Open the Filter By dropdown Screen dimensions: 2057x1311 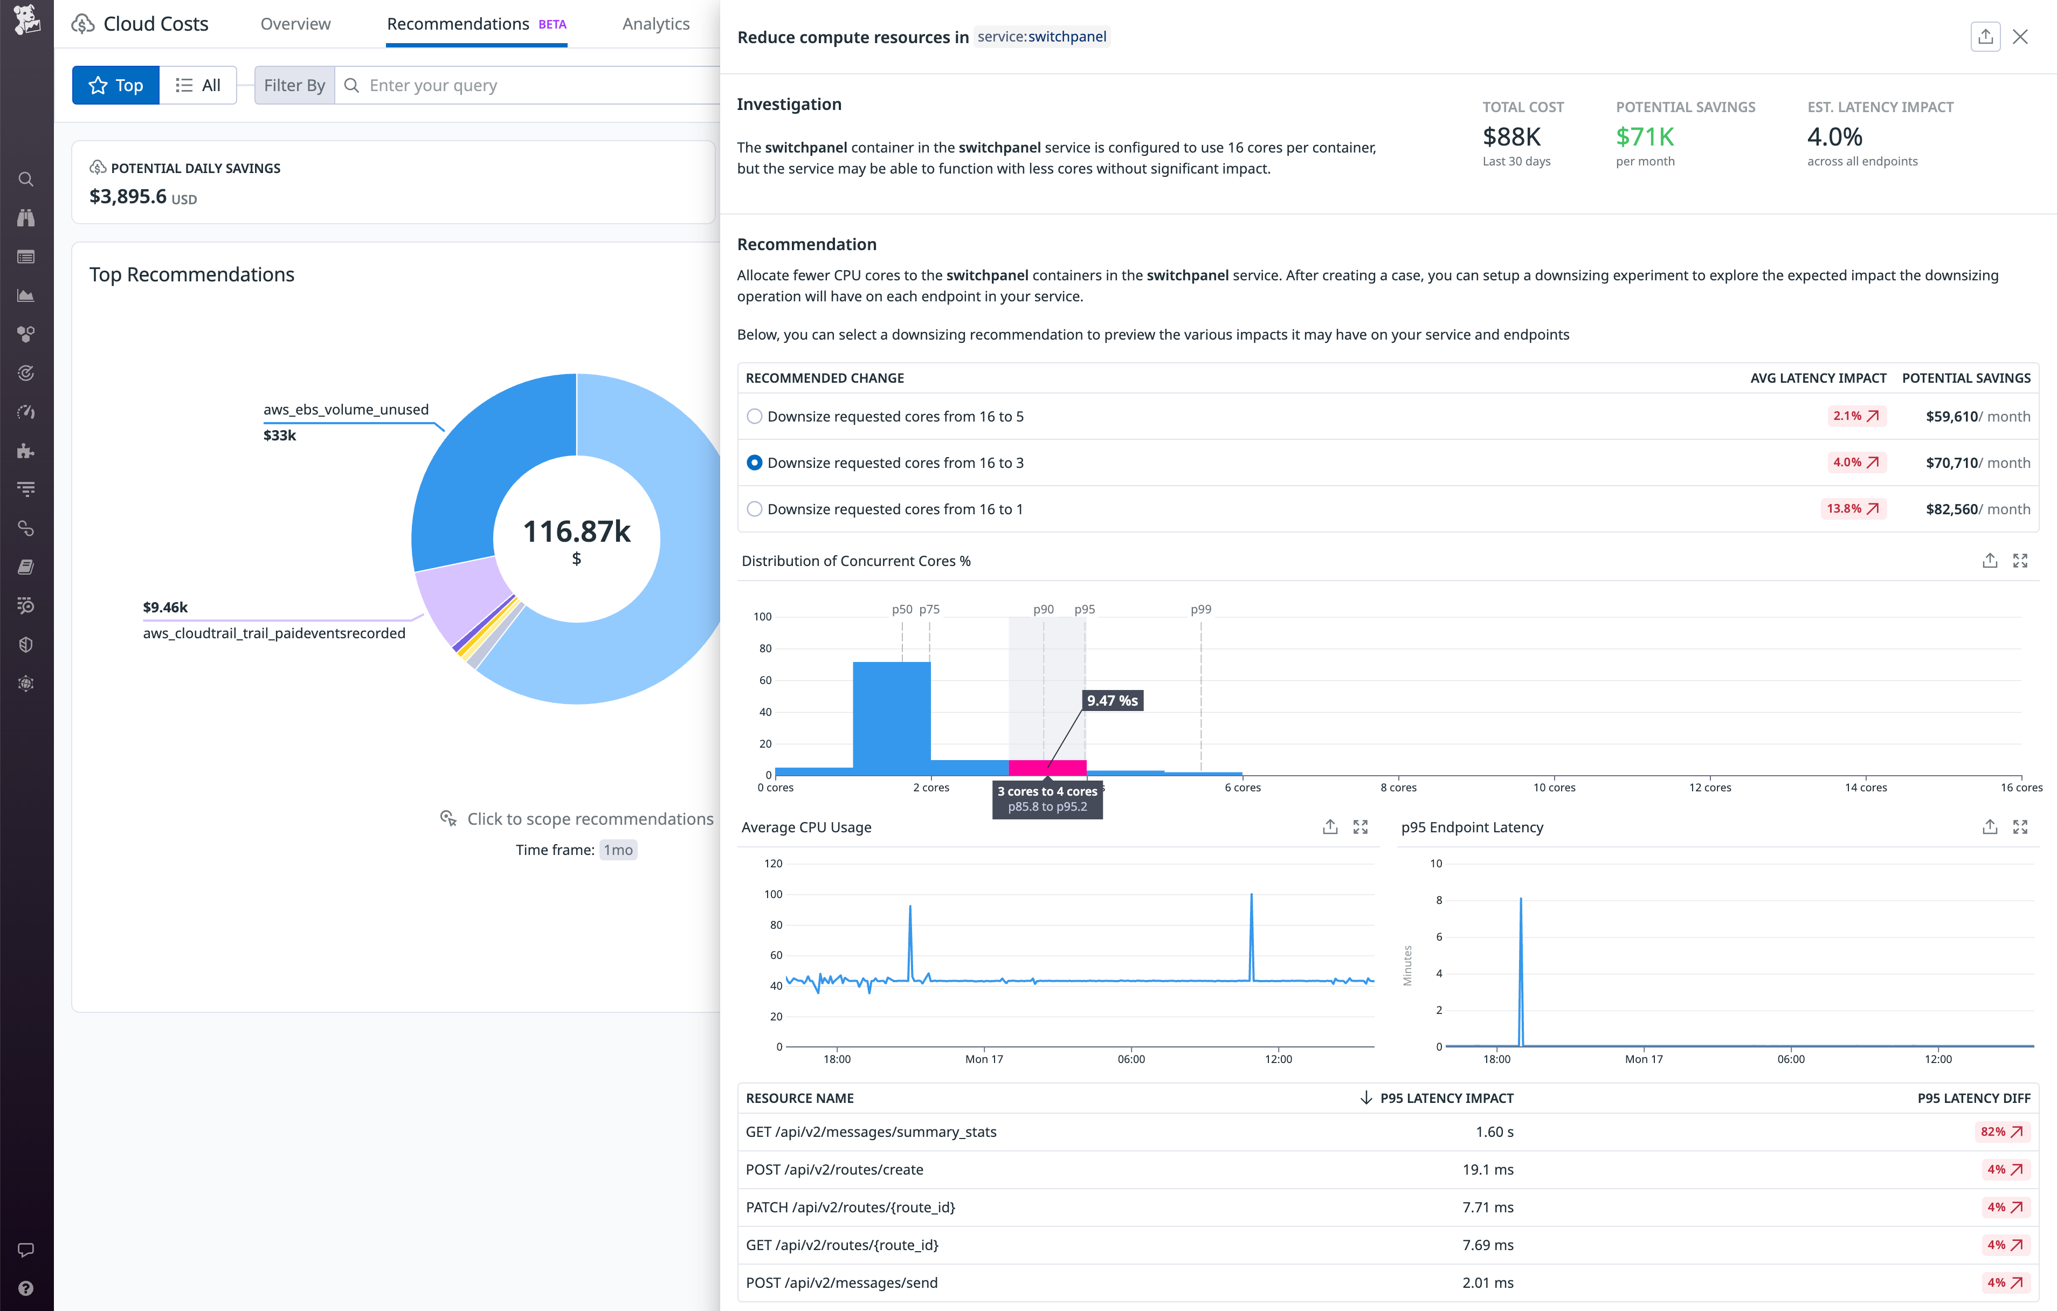click(x=295, y=85)
